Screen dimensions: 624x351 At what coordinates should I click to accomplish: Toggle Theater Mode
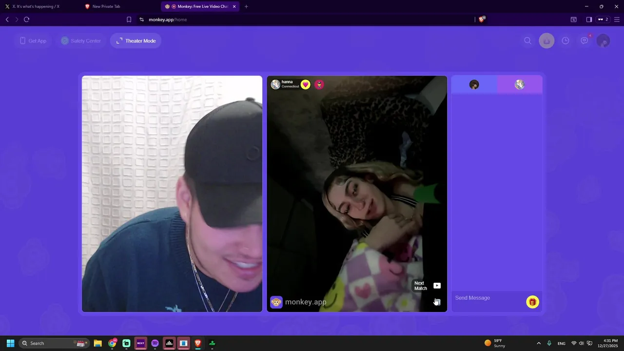[136, 41]
